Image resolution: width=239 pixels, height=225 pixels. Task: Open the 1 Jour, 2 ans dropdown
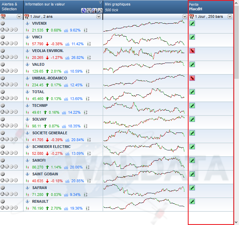[99, 16]
